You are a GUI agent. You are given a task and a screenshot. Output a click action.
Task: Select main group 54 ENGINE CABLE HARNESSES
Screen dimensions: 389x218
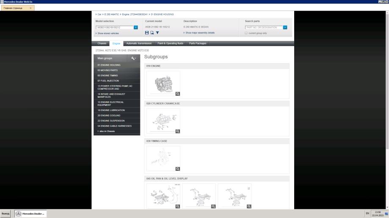(x=117, y=126)
